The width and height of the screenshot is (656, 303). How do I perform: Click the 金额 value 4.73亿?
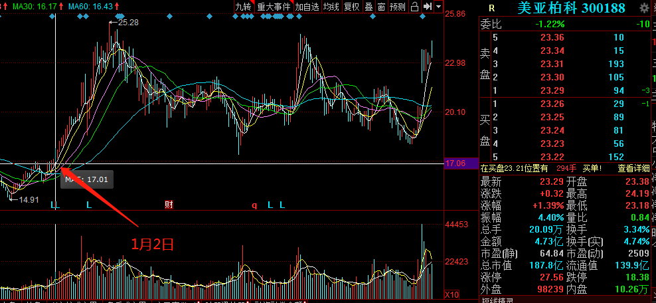coord(549,241)
